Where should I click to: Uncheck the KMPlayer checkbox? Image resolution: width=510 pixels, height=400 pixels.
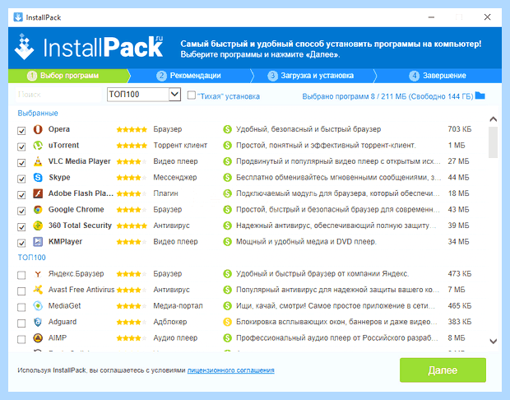pyautogui.click(x=21, y=243)
